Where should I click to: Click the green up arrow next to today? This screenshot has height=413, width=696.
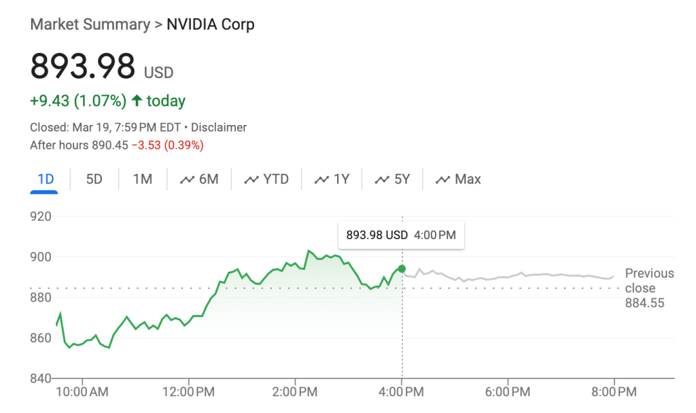point(137,101)
